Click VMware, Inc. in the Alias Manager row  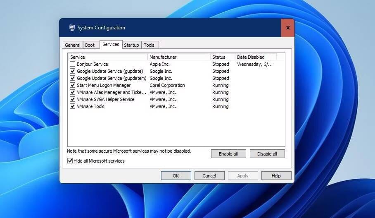[x=163, y=92]
